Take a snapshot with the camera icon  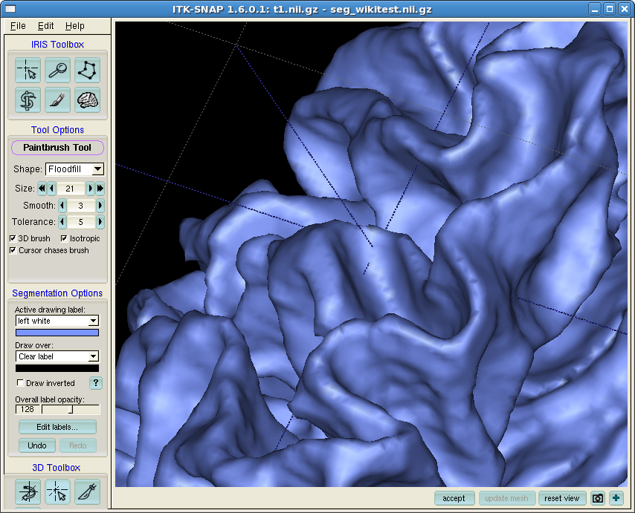click(597, 498)
